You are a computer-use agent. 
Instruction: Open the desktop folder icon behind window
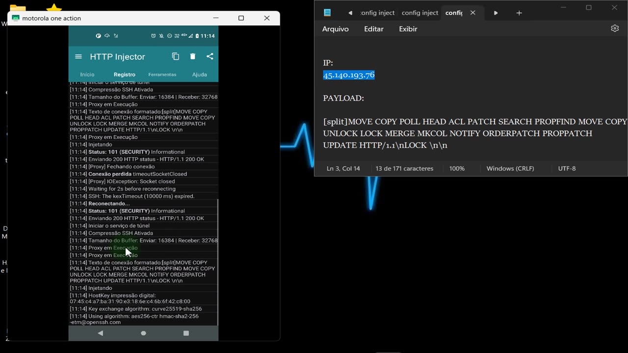(x=18, y=8)
